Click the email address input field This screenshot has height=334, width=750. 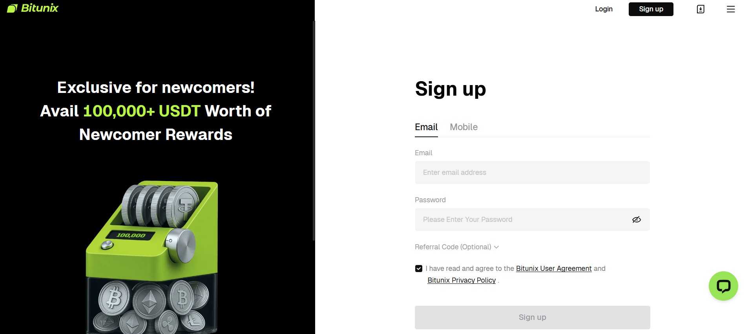tap(532, 172)
